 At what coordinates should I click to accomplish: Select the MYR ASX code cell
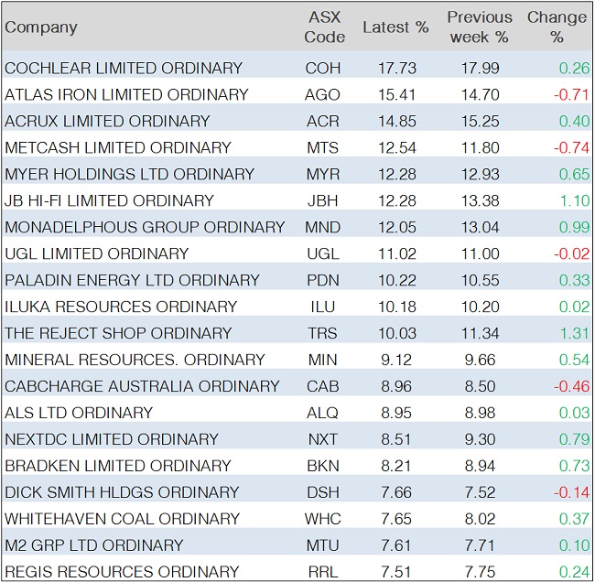(x=323, y=174)
